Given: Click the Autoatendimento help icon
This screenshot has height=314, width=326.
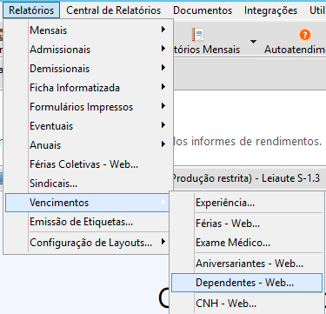Looking at the screenshot, I should (304, 35).
